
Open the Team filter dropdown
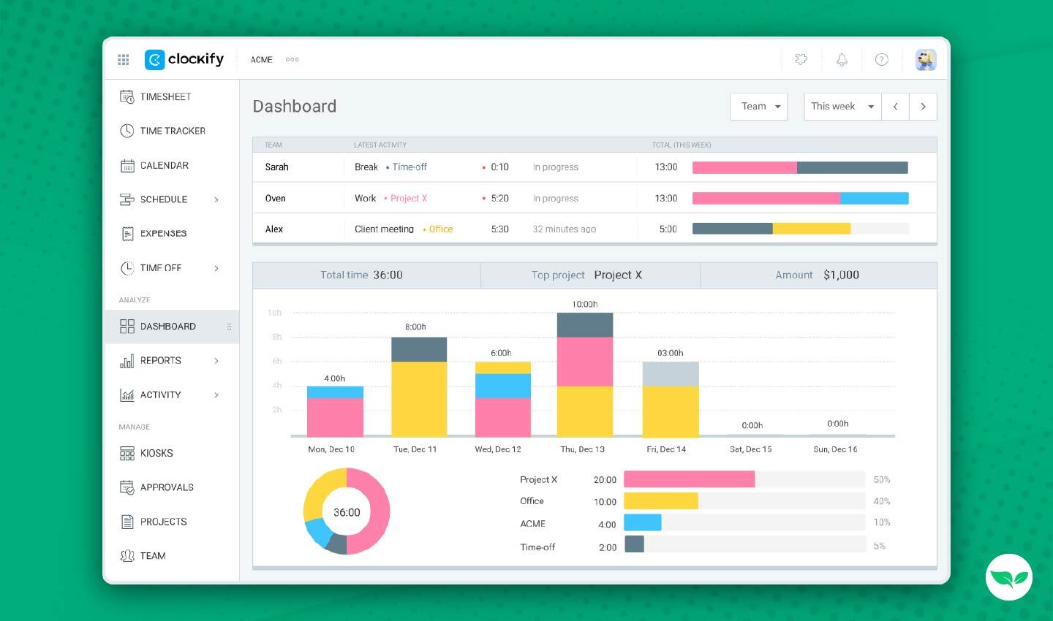758,106
